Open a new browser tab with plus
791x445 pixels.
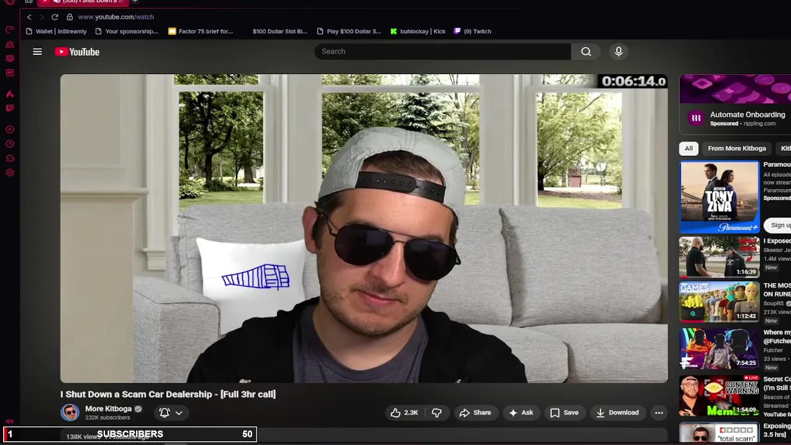[x=135, y=2]
